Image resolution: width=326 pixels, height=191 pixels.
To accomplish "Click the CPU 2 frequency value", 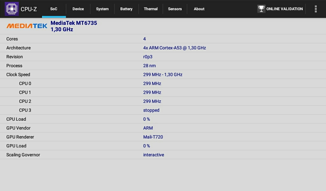I will coord(152,102).
